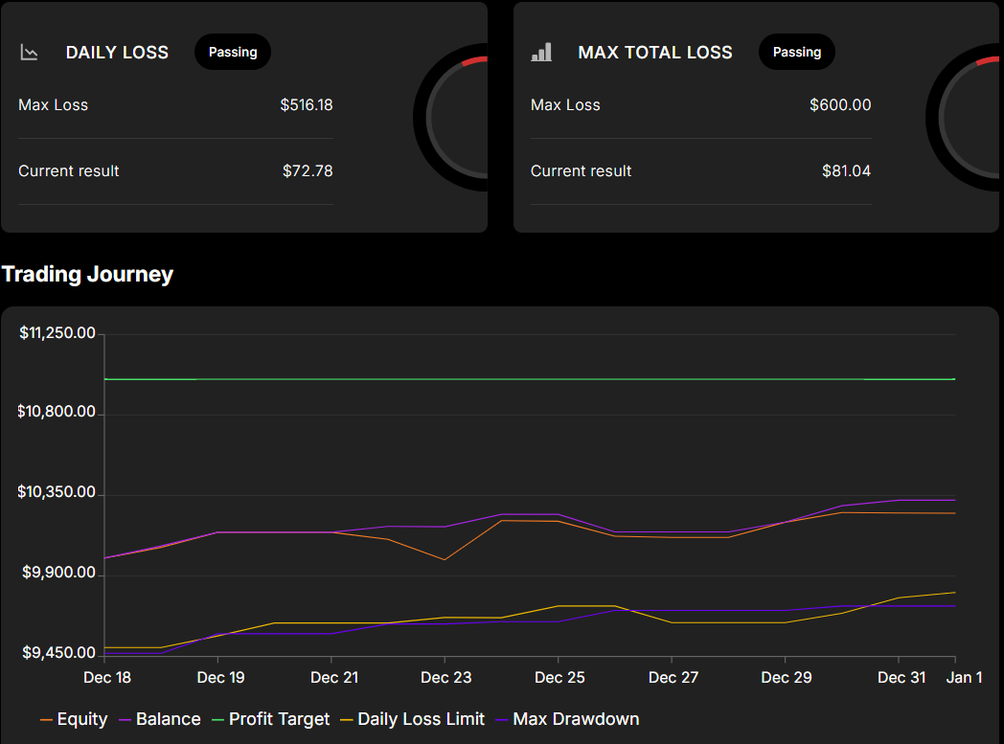Image resolution: width=1004 pixels, height=744 pixels.
Task: Click the $9,450.00 y-axis label
Action: click(58, 652)
